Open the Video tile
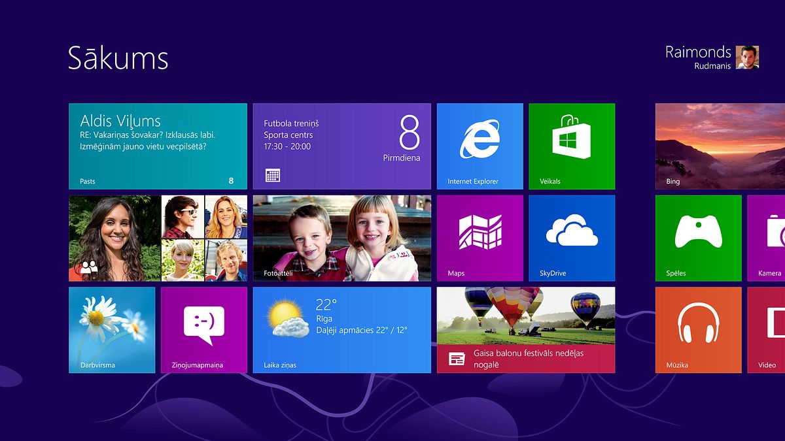Viewport: 785px width, 441px height. pyautogui.click(x=766, y=330)
